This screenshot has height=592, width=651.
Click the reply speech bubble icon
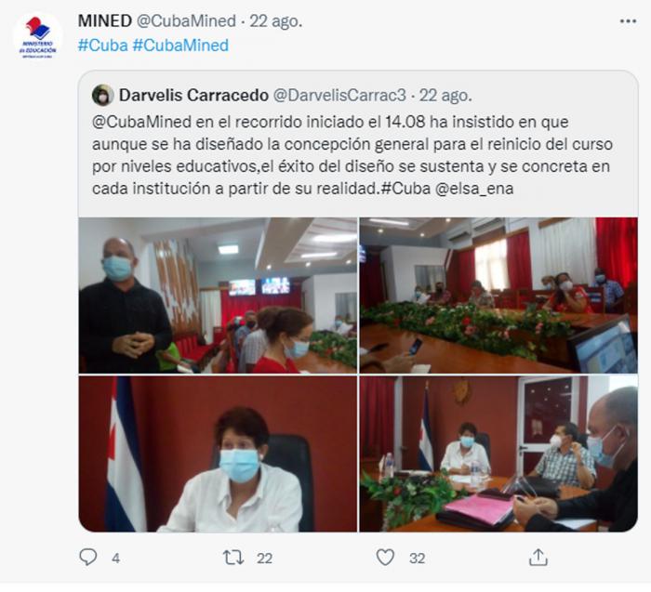click(88, 558)
